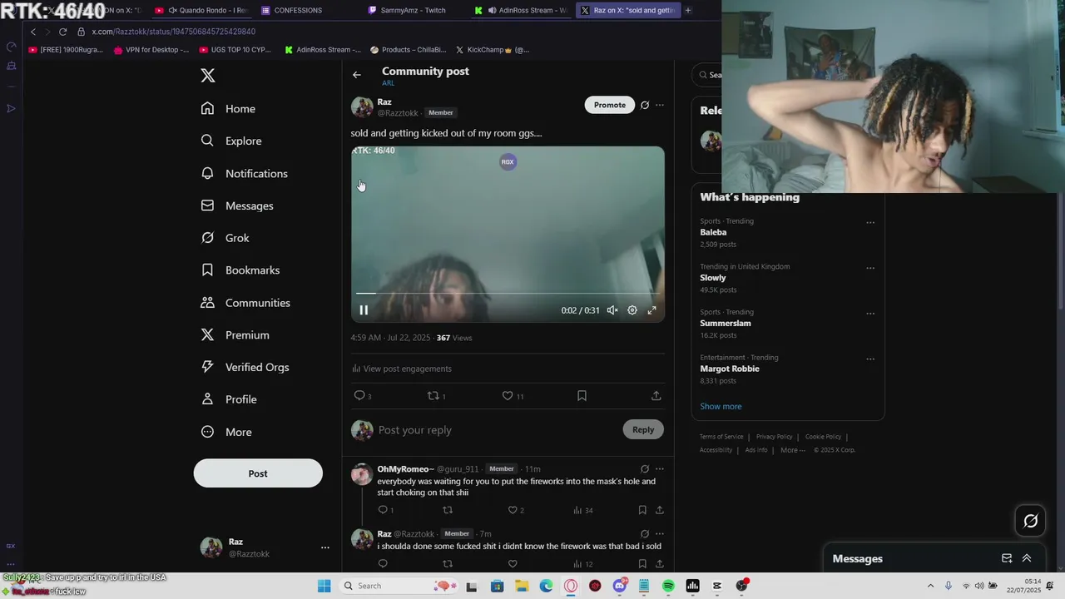The image size is (1065, 599).
Task: Open more options for Summerslam trend
Action: (x=870, y=314)
